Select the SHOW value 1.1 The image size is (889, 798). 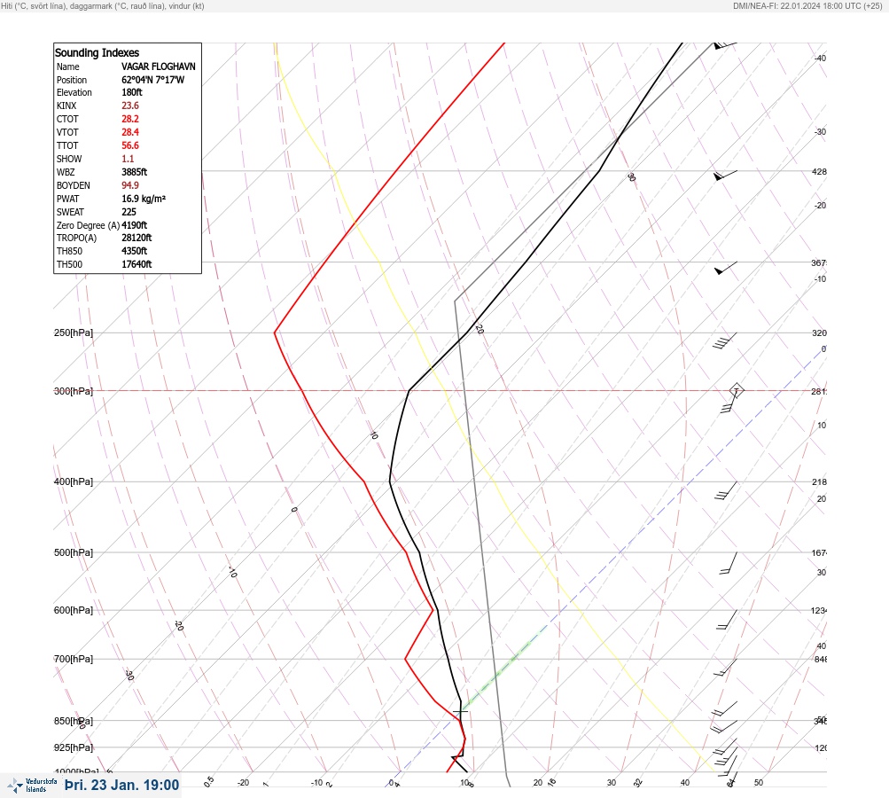coord(128,159)
